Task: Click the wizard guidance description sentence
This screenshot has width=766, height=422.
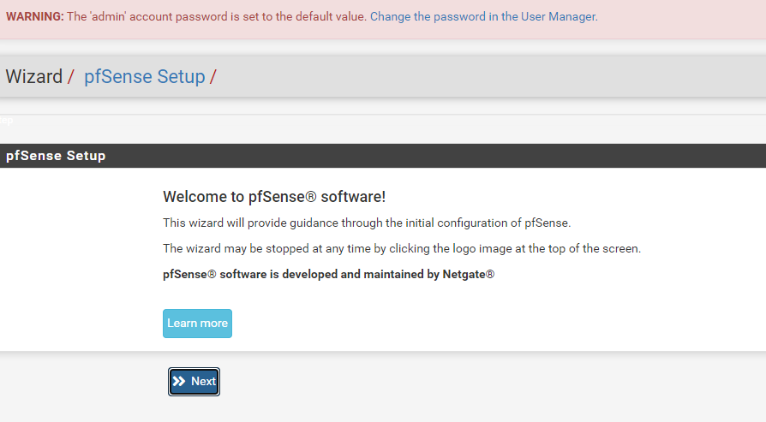Action: click(367, 223)
